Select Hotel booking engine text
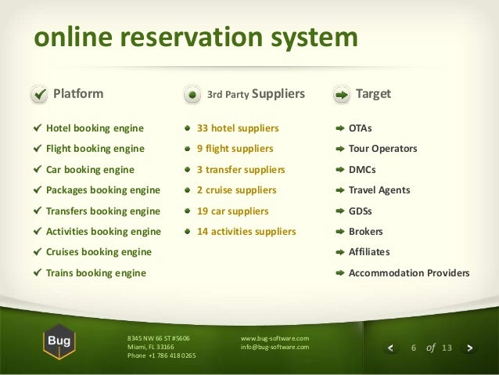The width and height of the screenshot is (499, 375). (95, 128)
